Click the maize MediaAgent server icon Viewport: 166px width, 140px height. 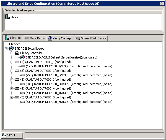pyautogui.click(x=7, y=17)
